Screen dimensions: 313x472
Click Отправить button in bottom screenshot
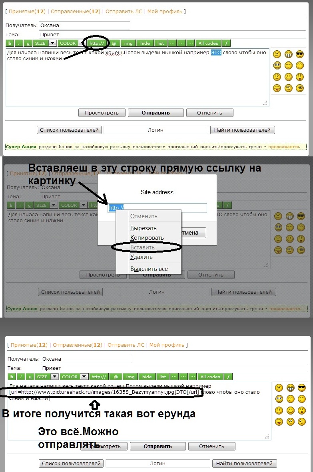158,446
